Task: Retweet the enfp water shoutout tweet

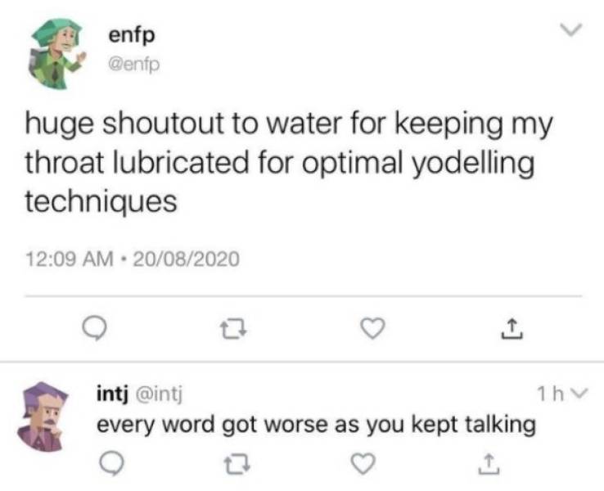Action: (233, 330)
